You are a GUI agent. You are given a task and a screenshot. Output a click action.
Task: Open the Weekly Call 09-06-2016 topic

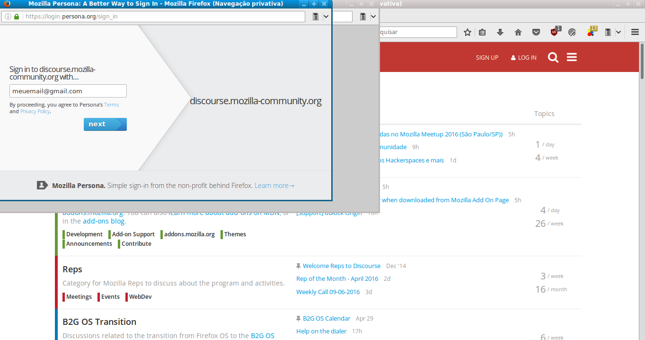tap(328, 292)
